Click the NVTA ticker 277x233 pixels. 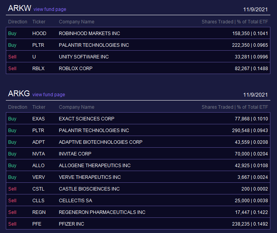click(39, 154)
